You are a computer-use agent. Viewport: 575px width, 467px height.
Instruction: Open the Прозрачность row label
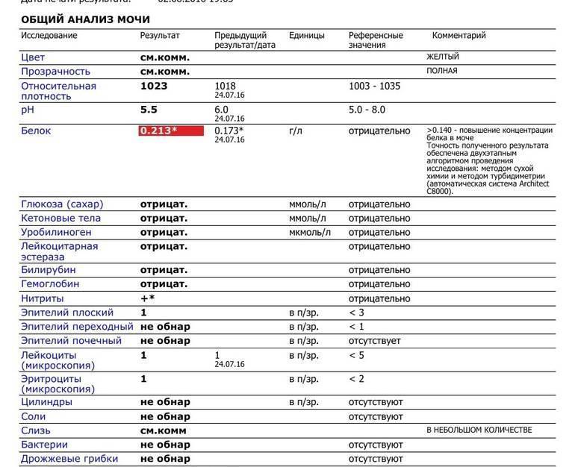tap(55, 72)
